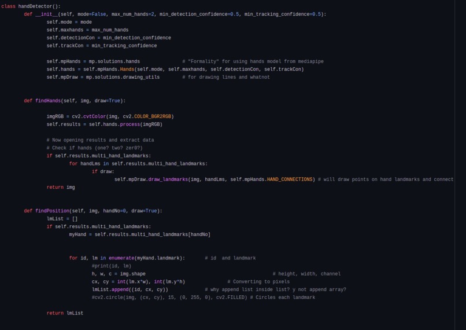Click 'for handLms in' loop line

(x=138, y=164)
